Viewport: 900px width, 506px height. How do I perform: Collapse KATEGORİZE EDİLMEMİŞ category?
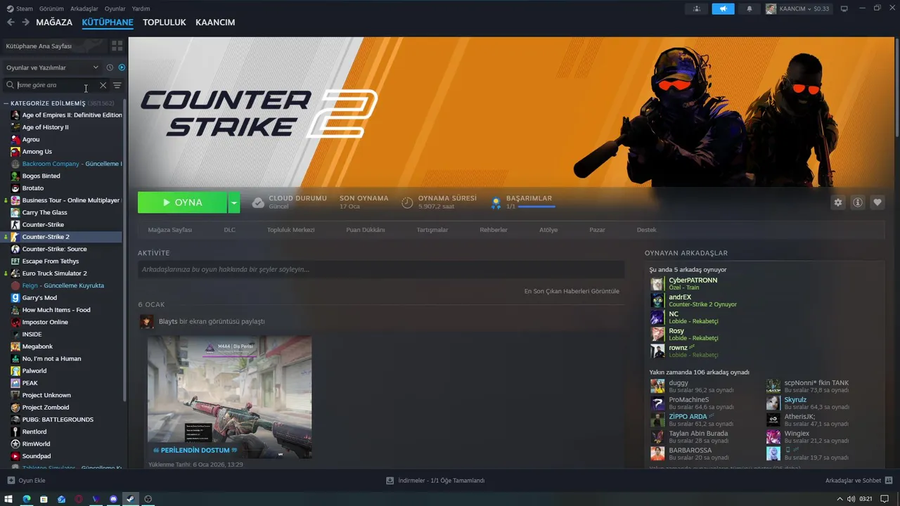click(48, 103)
